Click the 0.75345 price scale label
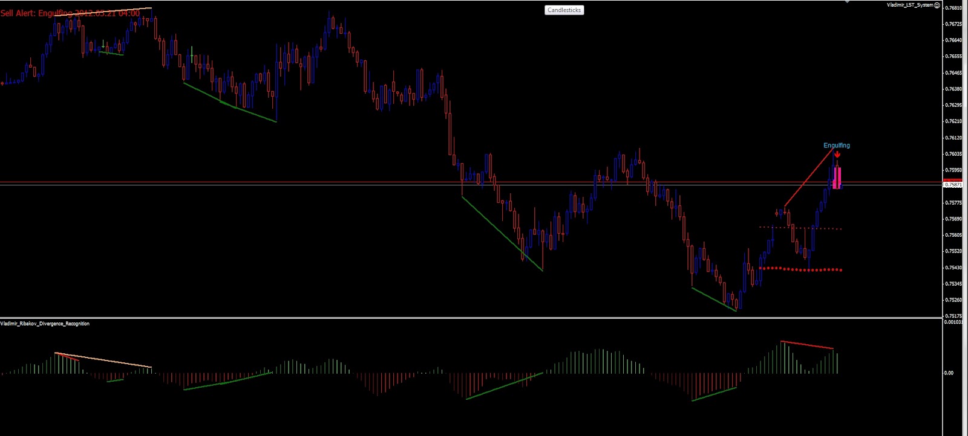The width and height of the screenshot is (968, 436). [x=953, y=284]
